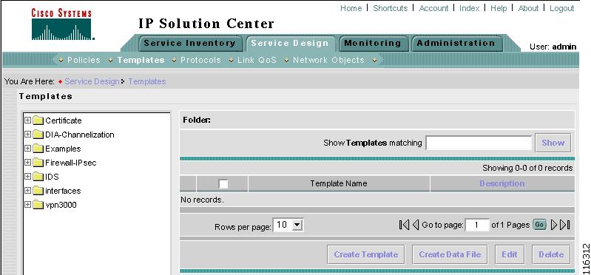Select the Certificate folder label
This screenshot has width=591, height=275.
tap(64, 120)
